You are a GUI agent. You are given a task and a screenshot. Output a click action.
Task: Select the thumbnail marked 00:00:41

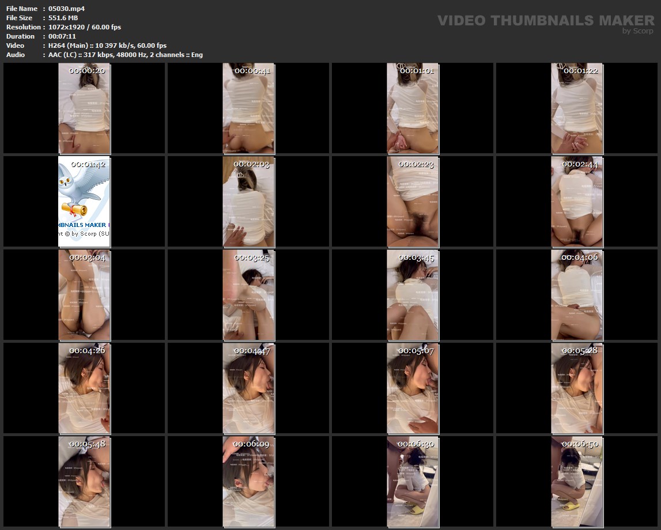[x=248, y=108]
